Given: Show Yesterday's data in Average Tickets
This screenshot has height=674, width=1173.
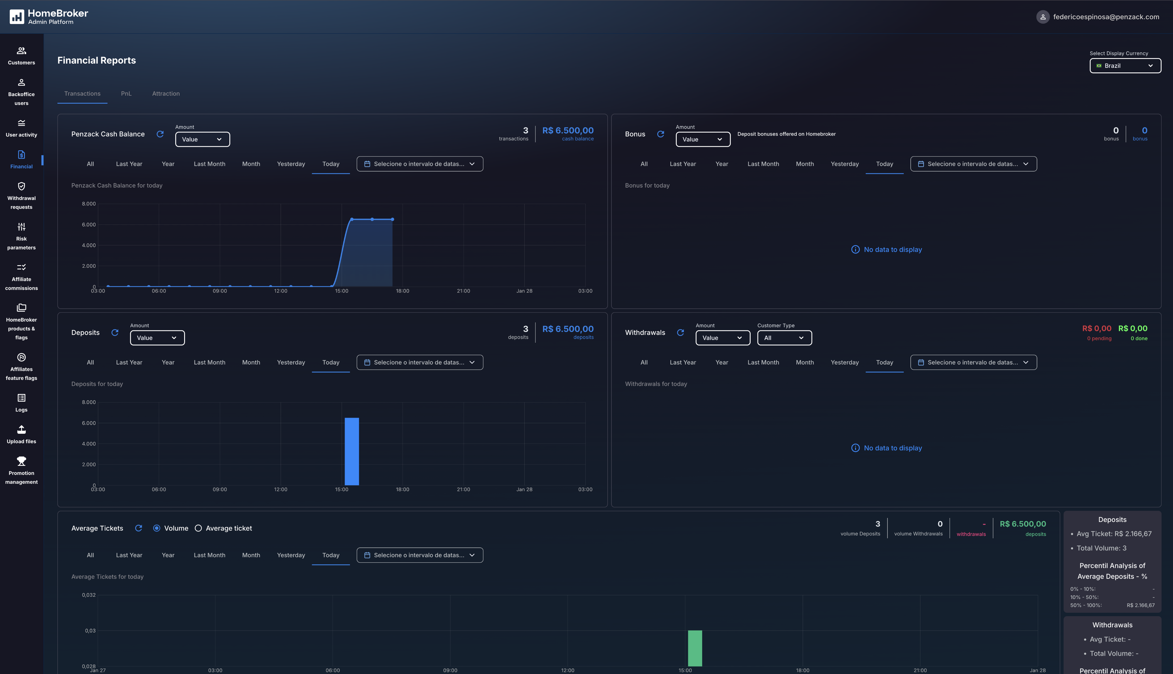Looking at the screenshot, I should point(291,555).
